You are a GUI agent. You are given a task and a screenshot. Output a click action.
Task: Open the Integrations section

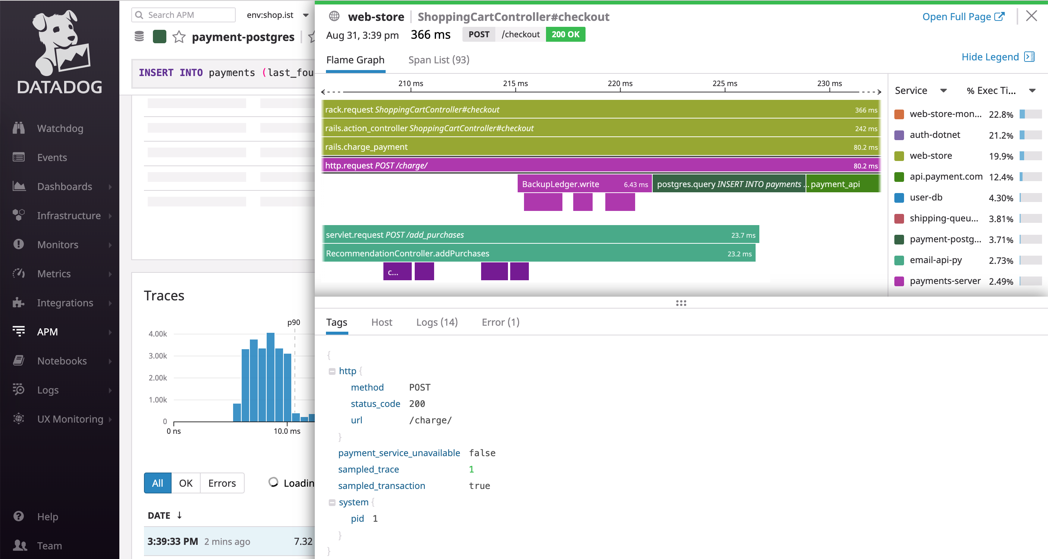coord(62,303)
